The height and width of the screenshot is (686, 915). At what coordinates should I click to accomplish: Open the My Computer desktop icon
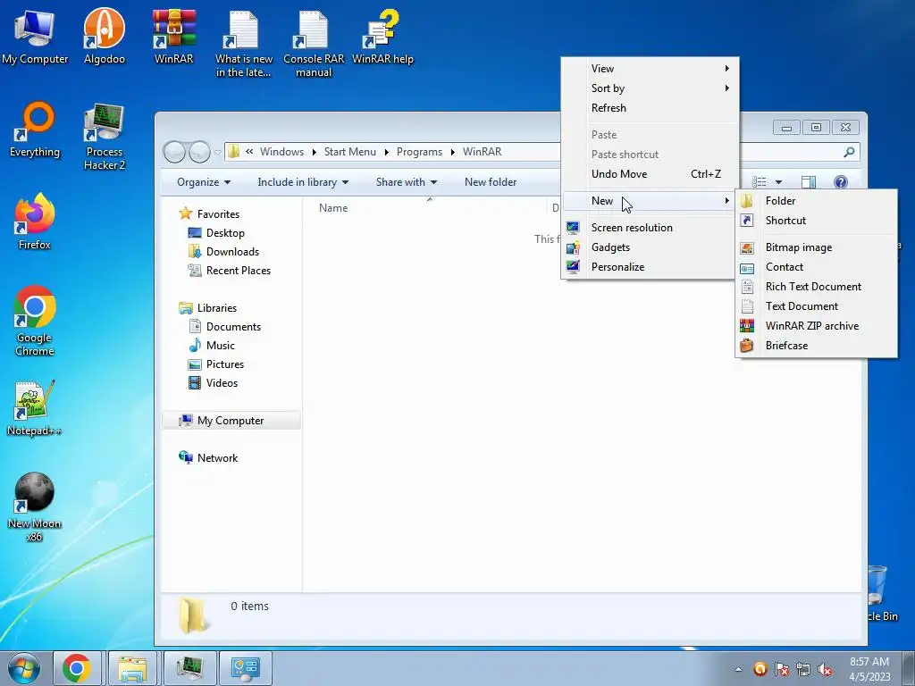coord(35,37)
